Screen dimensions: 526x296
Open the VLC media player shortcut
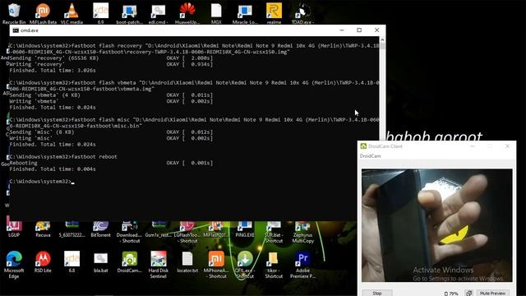pos(72,13)
